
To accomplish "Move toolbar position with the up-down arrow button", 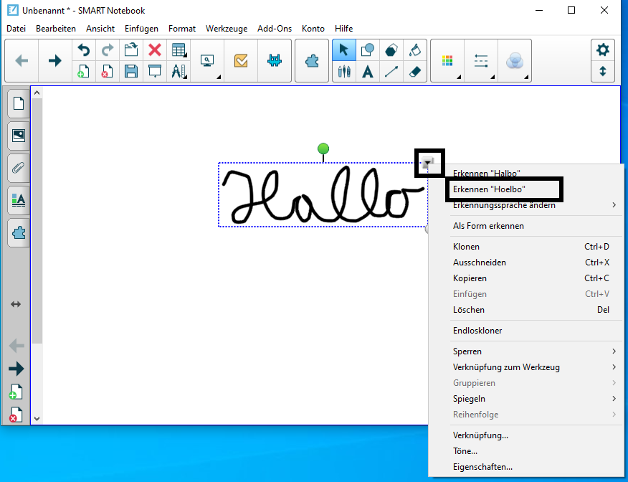I will (x=602, y=72).
